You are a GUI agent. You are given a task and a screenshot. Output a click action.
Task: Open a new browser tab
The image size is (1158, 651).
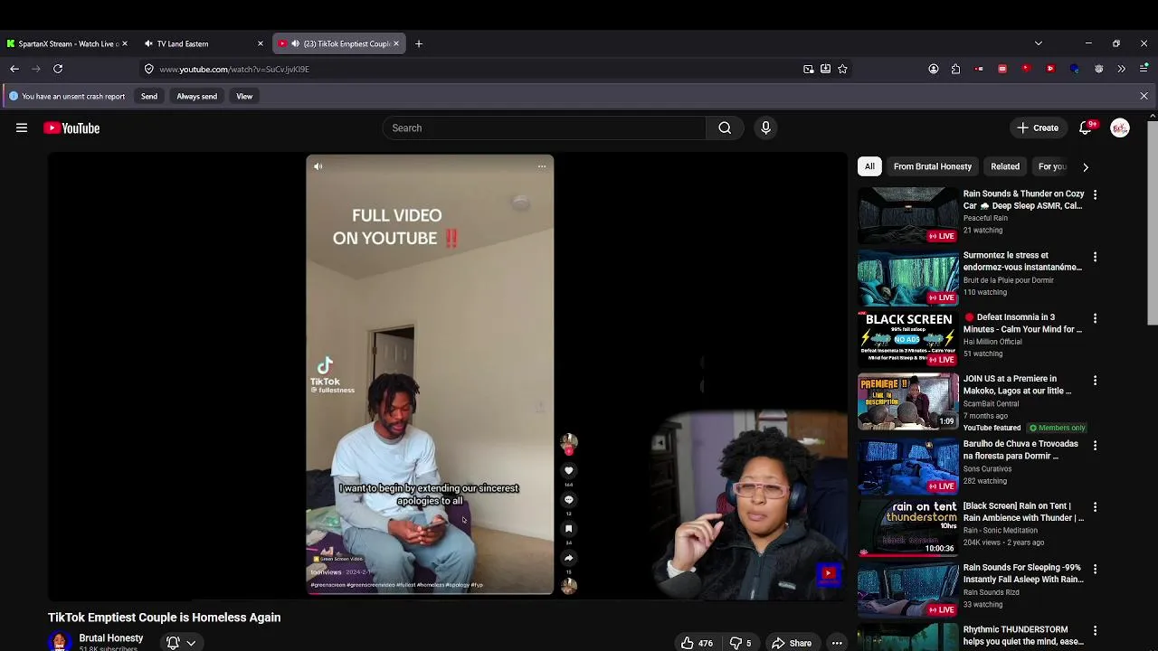418,43
